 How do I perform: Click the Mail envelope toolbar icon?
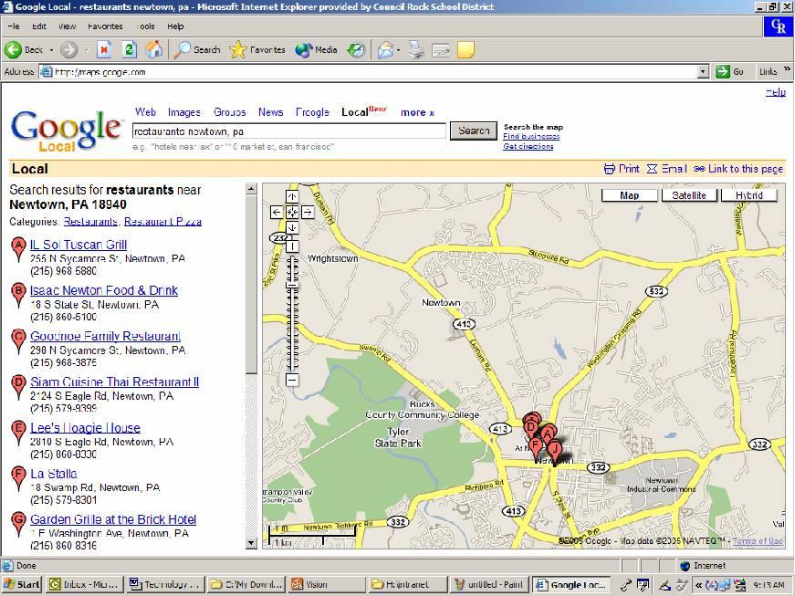coord(385,49)
